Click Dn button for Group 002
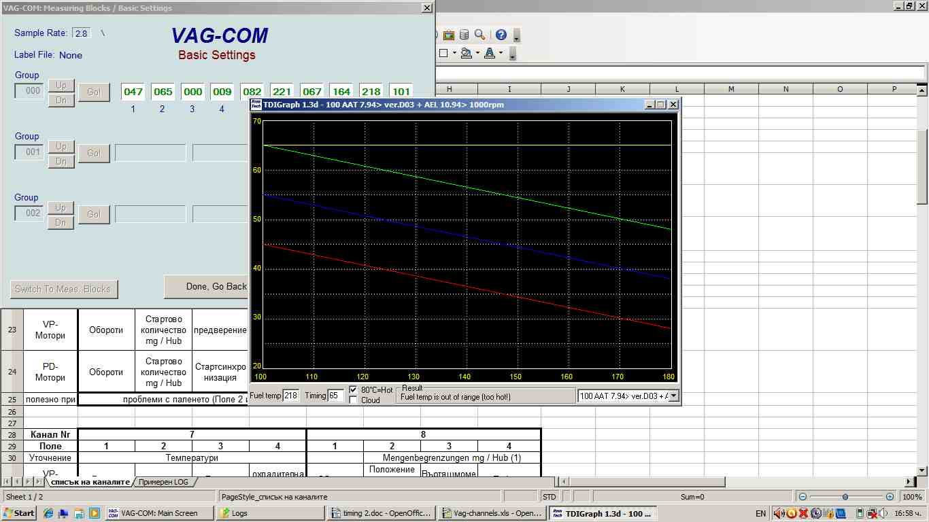Image resolution: width=929 pixels, height=522 pixels. 61,222
